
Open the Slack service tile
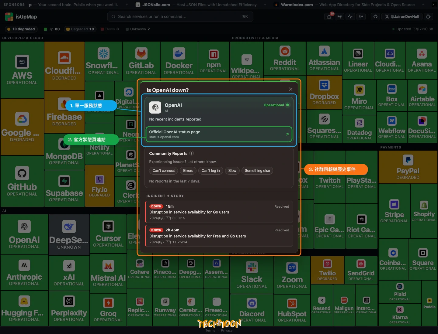click(252, 275)
